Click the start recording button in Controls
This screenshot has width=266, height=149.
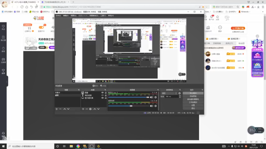193,96
